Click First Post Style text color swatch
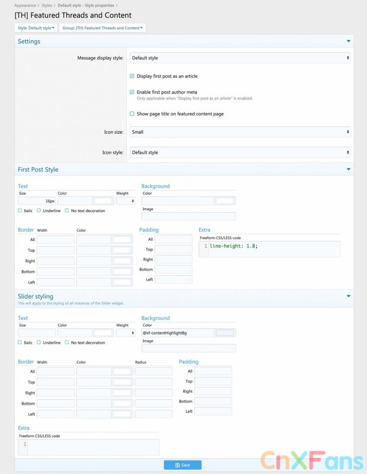The height and width of the screenshot is (474, 367). click(x=103, y=201)
